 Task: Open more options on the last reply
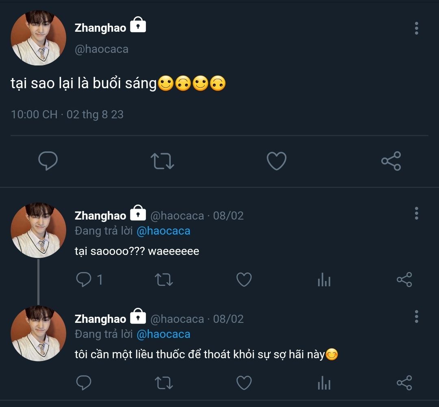point(416,316)
